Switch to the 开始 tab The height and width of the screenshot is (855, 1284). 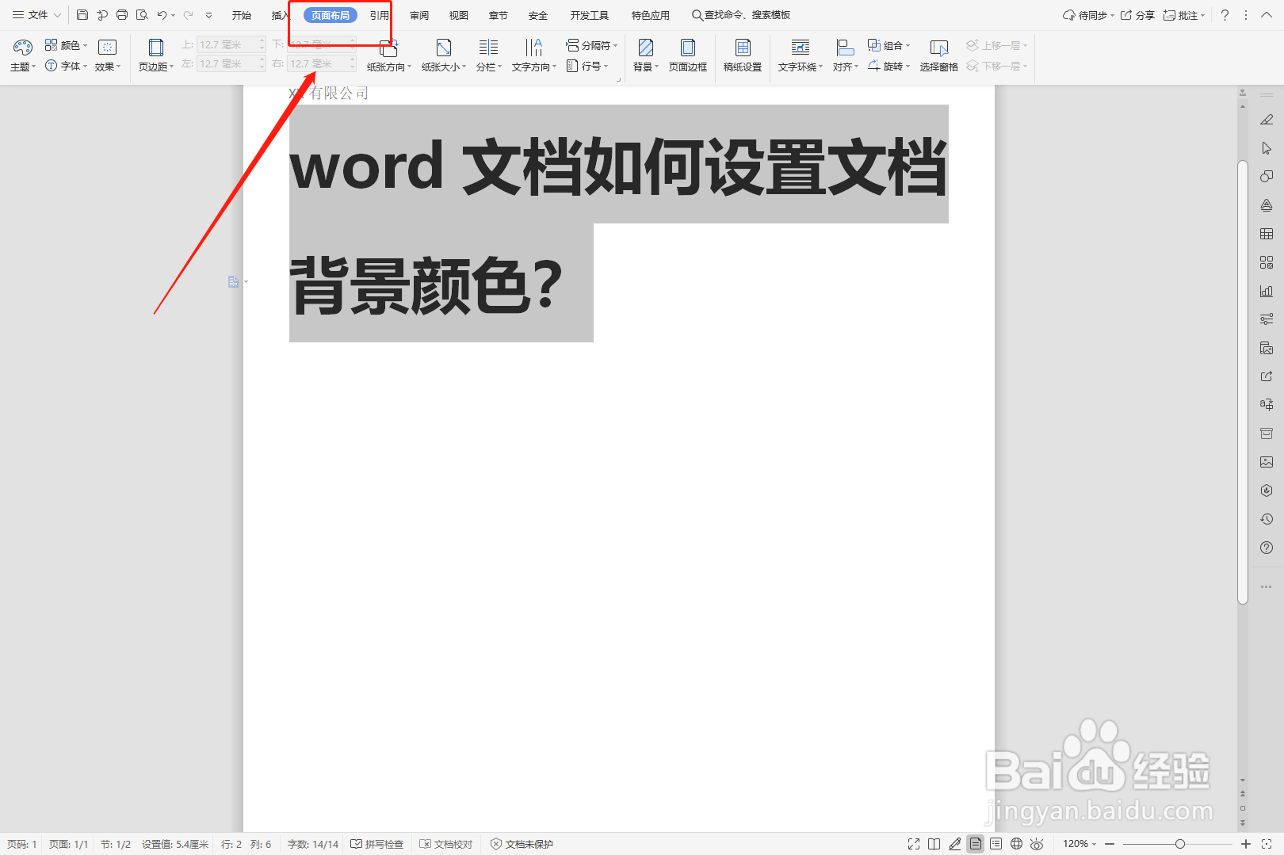(242, 15)
